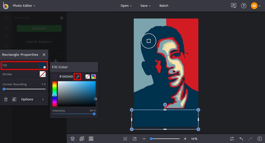Click the Fill color swatch

click(x=43, y=65)
